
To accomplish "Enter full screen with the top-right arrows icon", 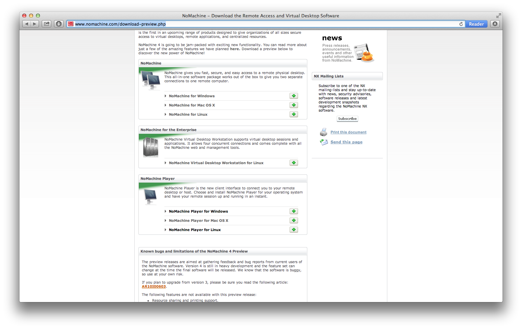I will click(x=499, y=16).
